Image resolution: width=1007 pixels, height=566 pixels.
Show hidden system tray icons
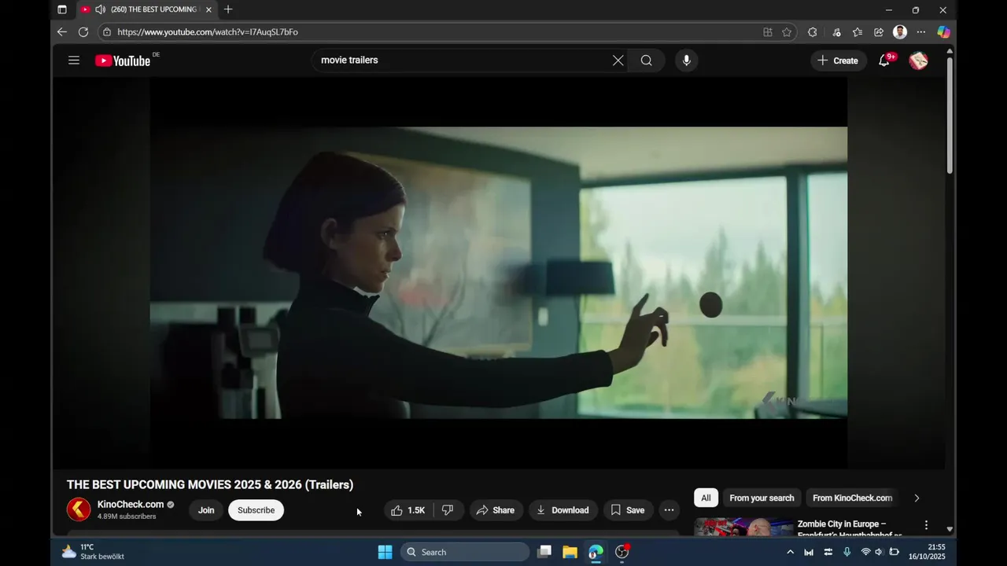[790, 552]
